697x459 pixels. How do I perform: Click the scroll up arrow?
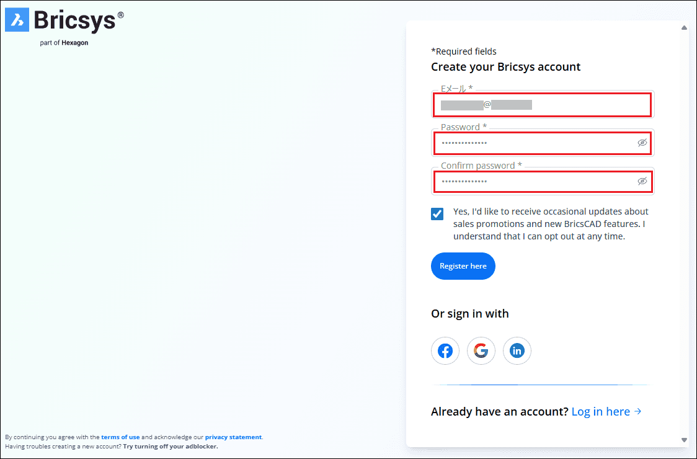[x=684, y=28]
